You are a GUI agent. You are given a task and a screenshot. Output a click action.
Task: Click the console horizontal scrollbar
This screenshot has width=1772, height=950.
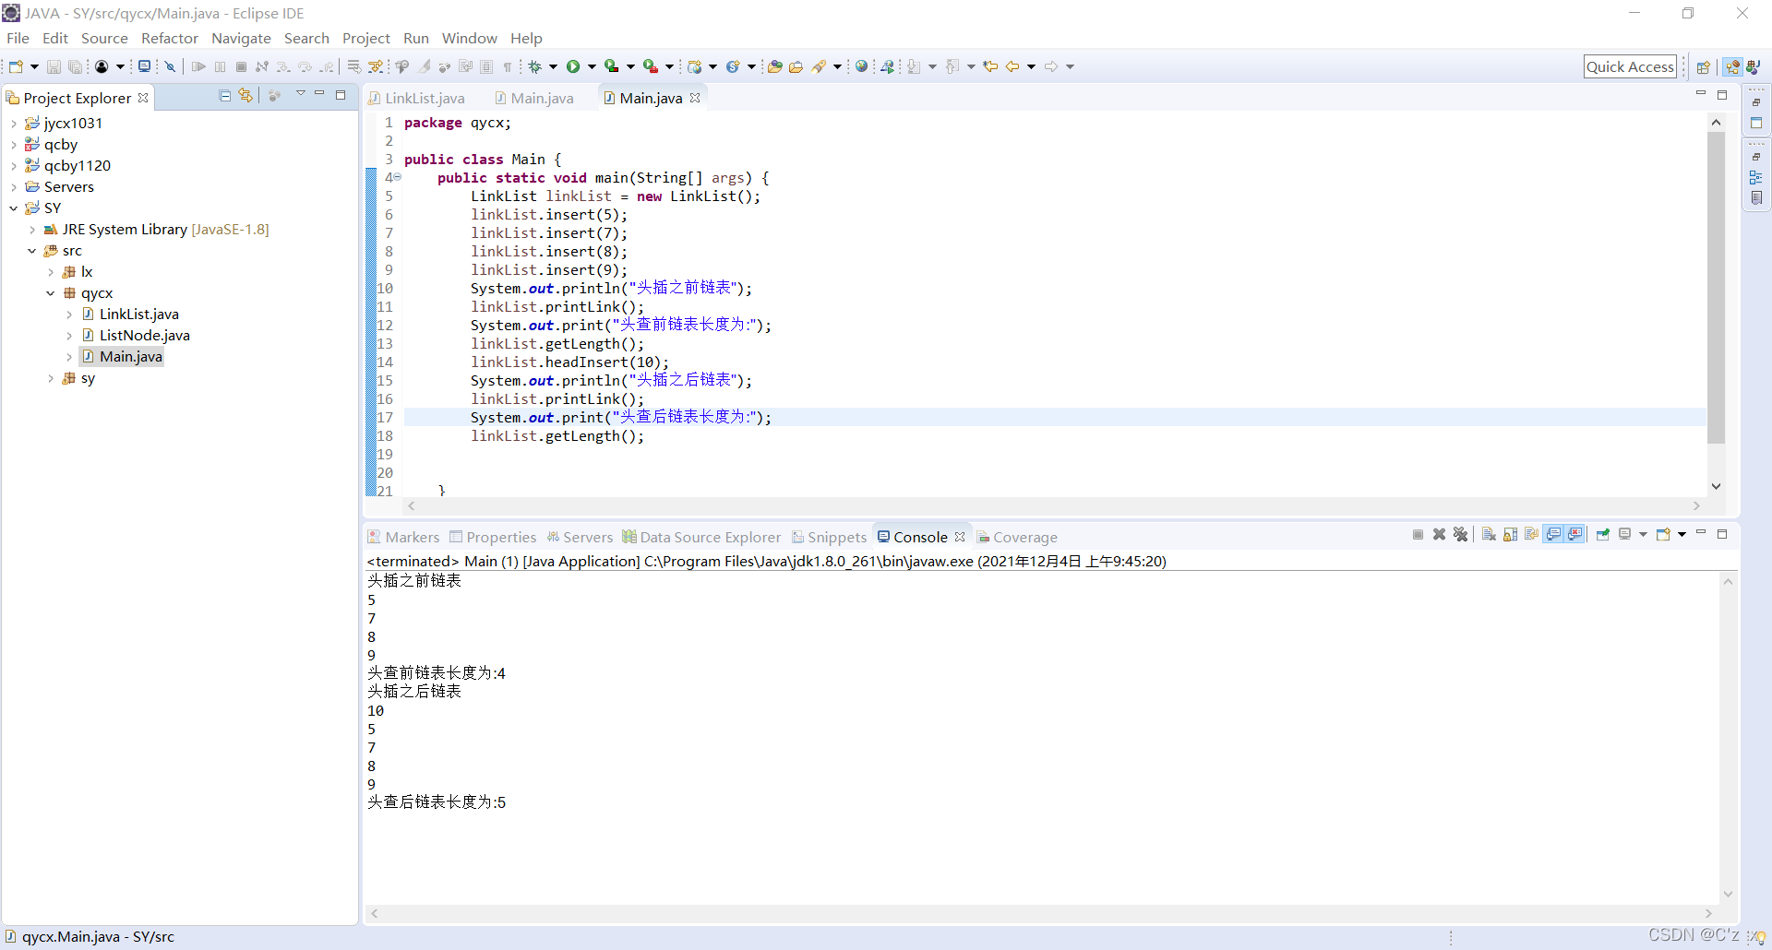[x=1041, y=913]
